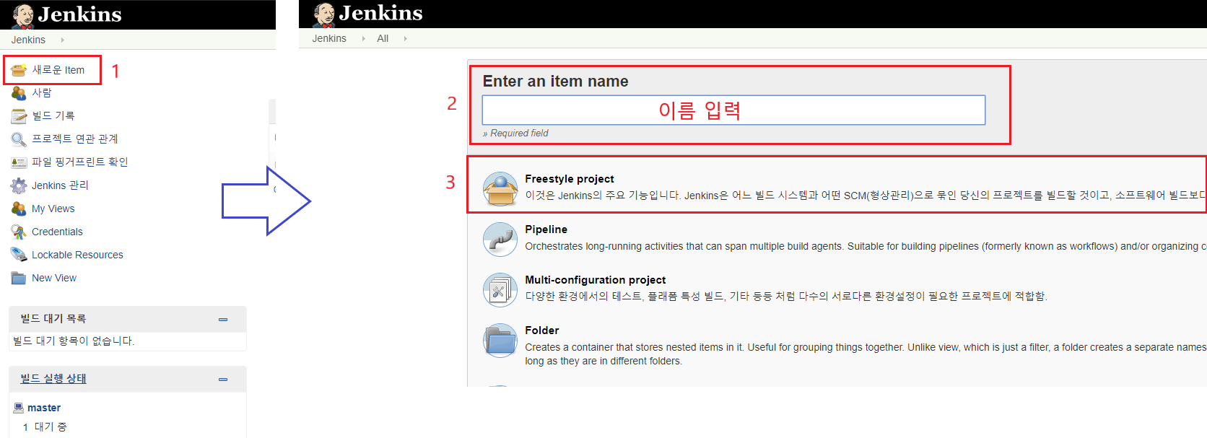
Task: Click the My Views user icon
Action: pos(19,209)
